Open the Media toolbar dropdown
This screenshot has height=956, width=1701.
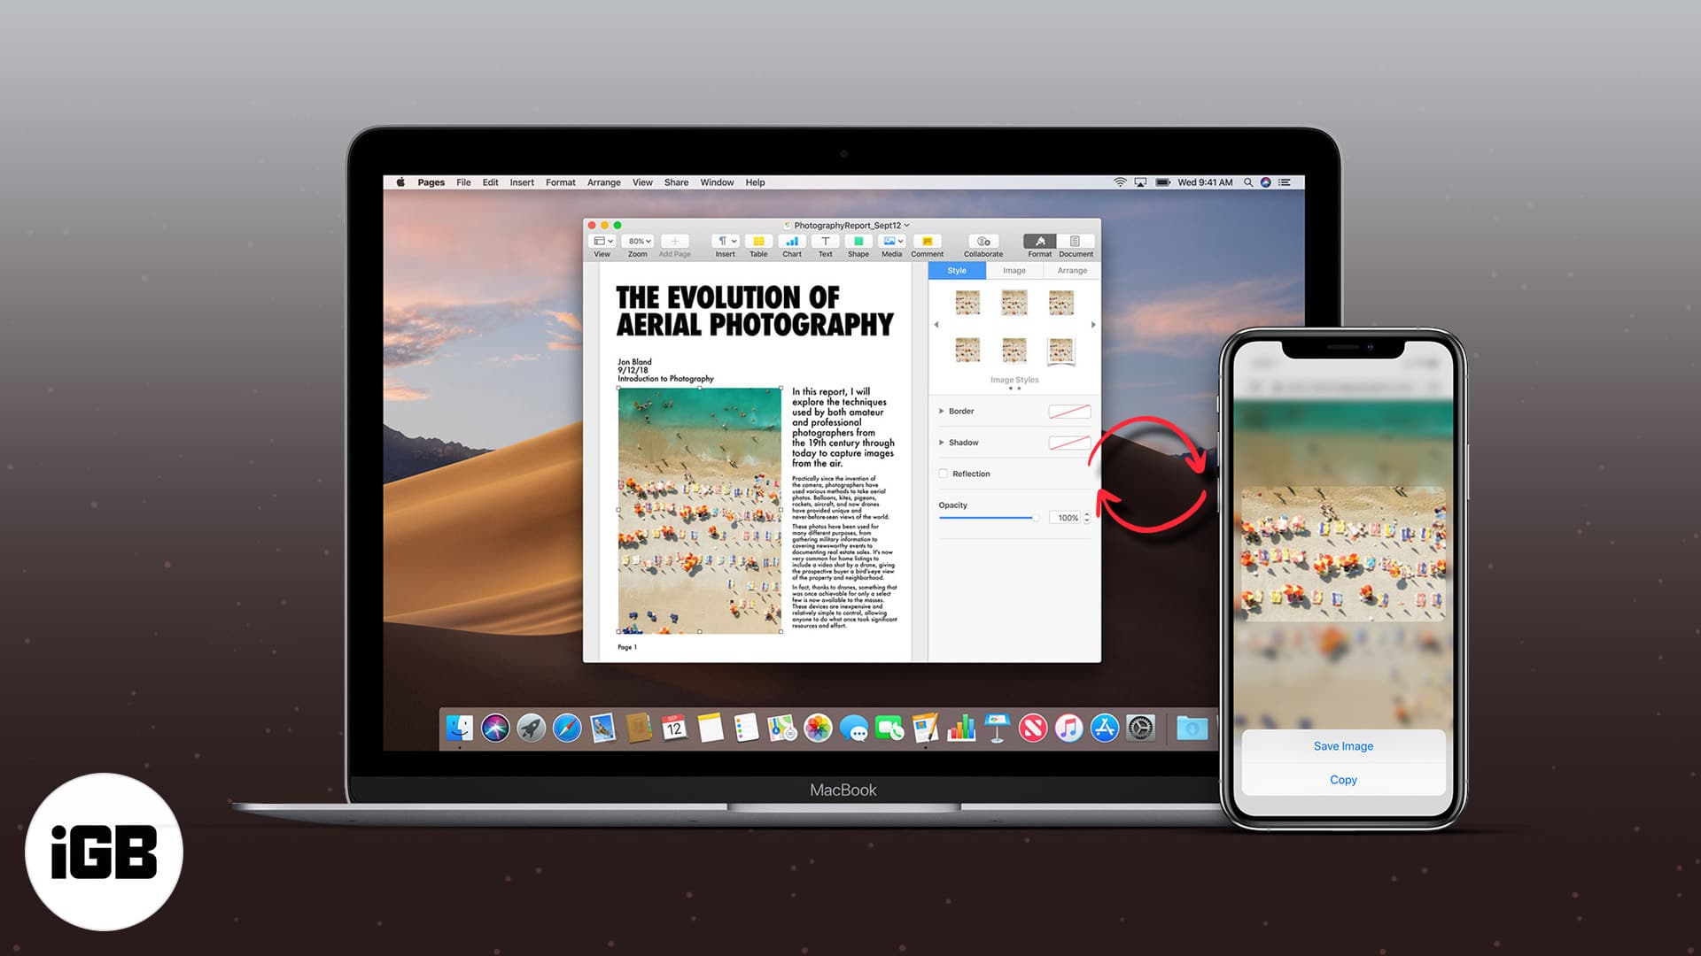(x=892, y=241)
